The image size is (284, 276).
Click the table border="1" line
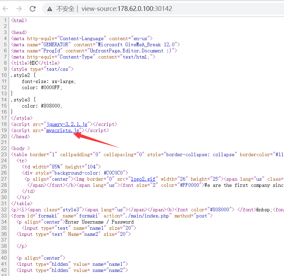pyautogui.click(x=147, y=155)
